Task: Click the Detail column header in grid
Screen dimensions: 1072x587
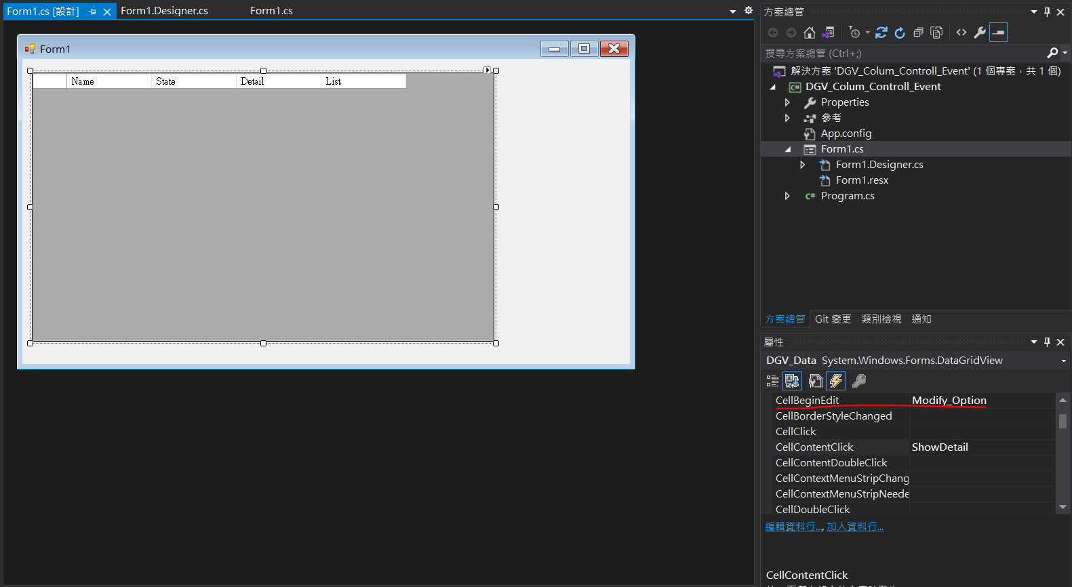Action: coord(279,81)
